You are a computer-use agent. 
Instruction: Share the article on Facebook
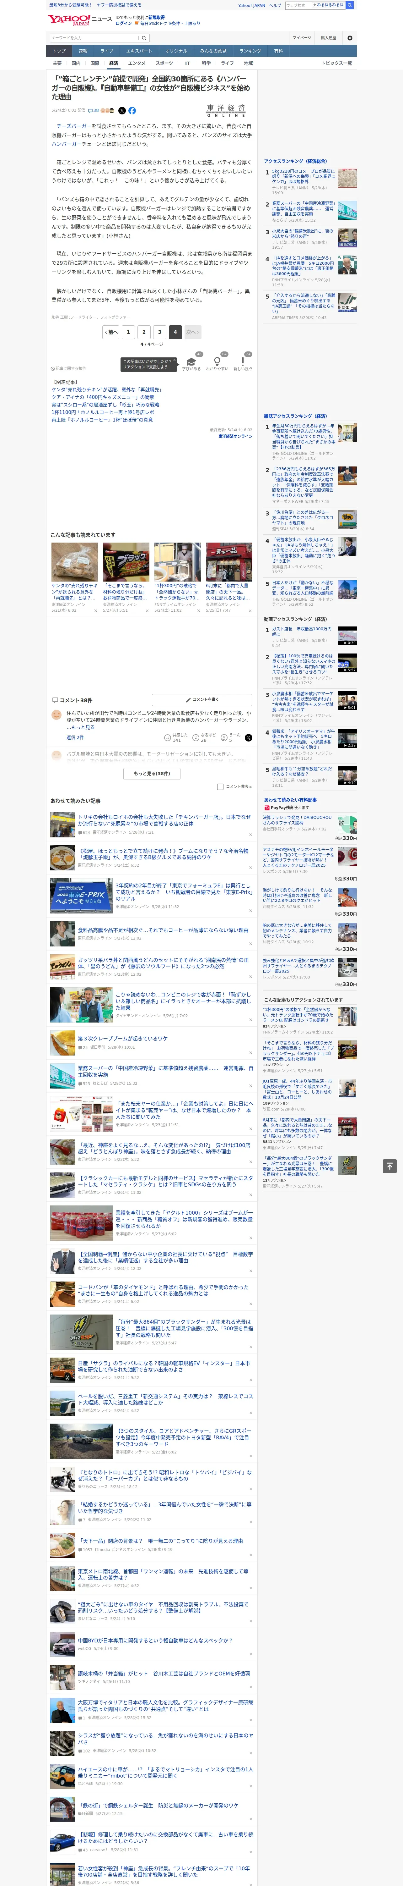[x=132, y=111]
